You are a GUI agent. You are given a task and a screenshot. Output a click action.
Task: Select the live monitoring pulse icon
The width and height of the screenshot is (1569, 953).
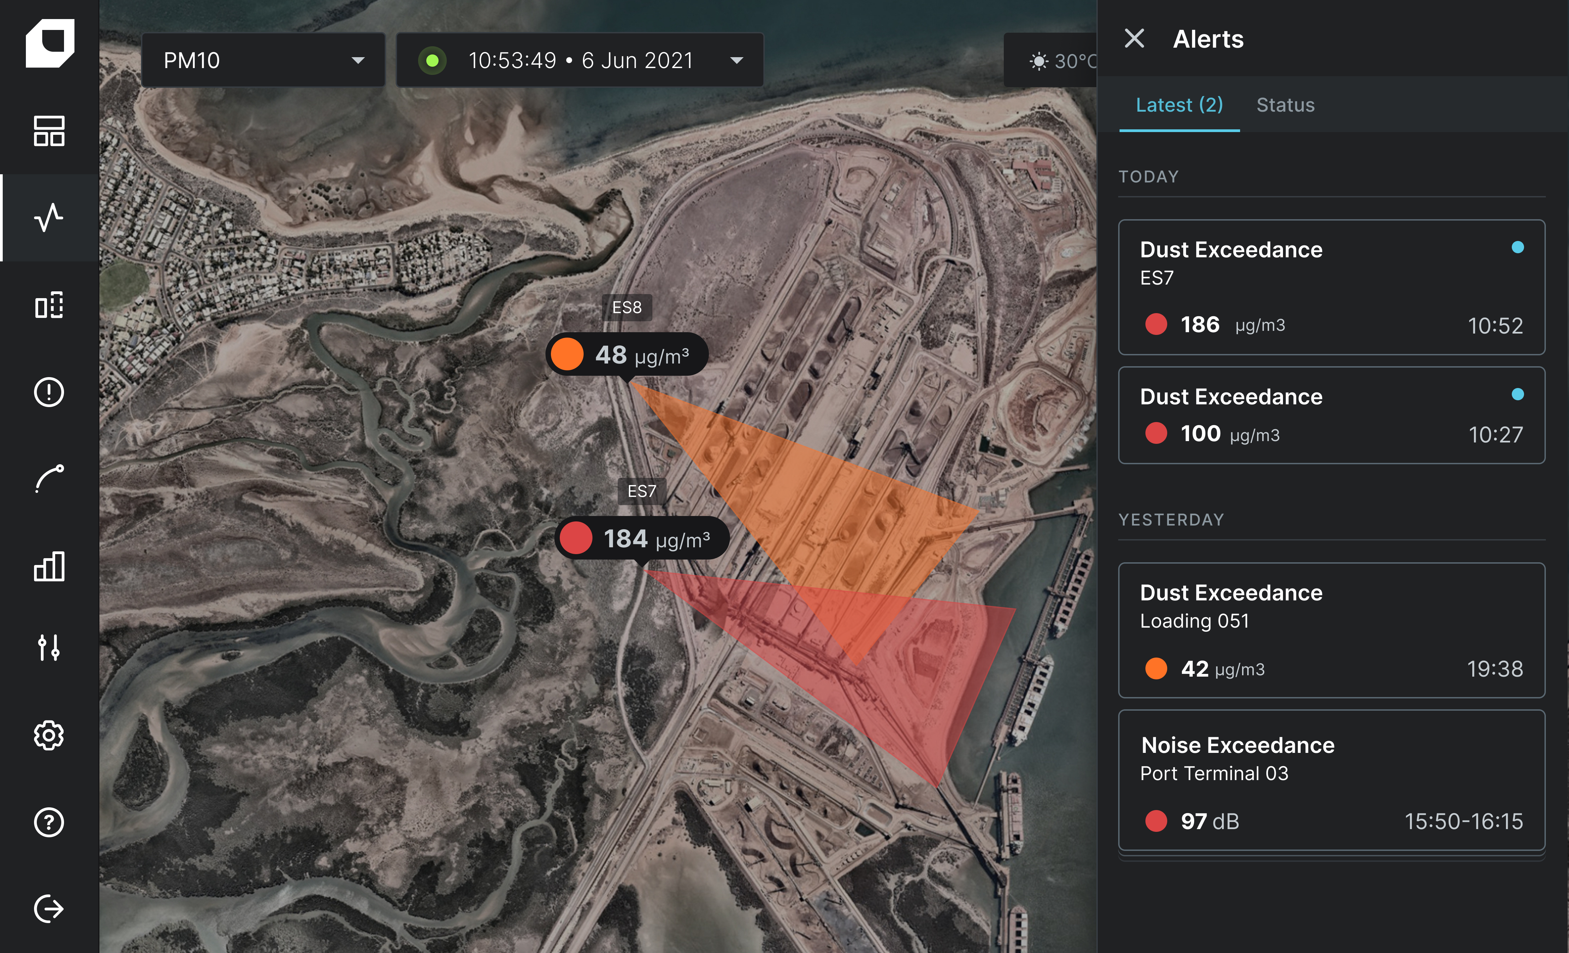click(x=49, y=218)
